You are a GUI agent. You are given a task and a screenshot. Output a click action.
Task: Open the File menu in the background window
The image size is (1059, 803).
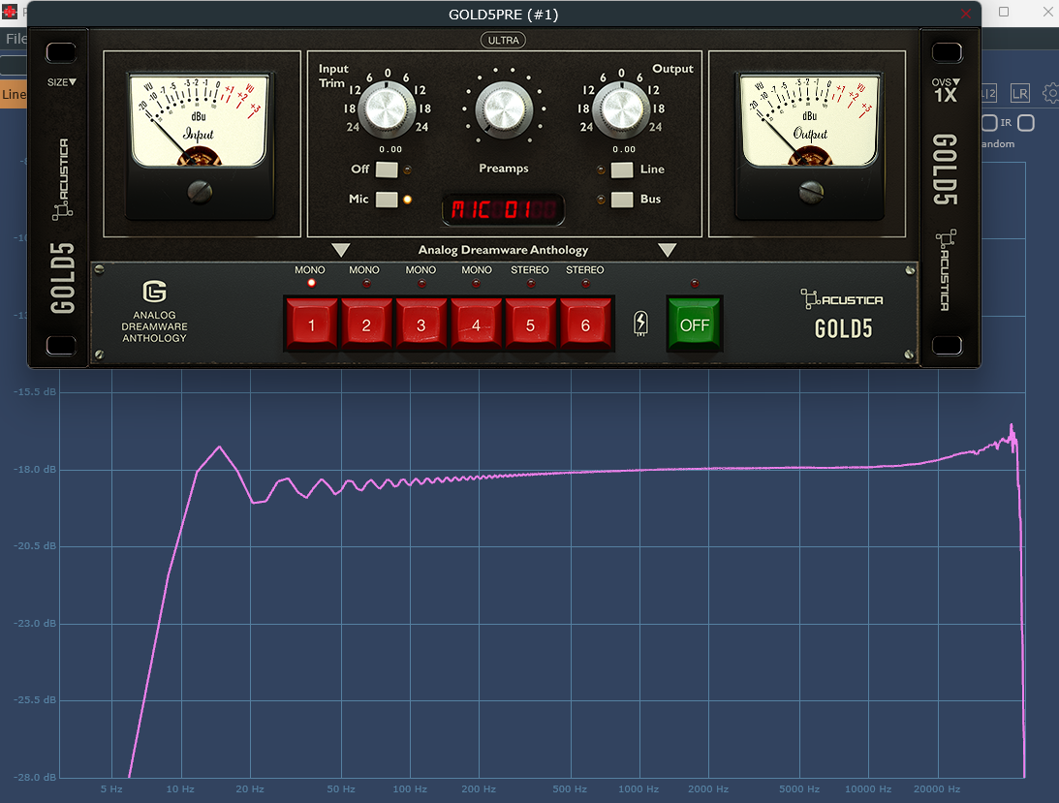click(x=15, y=39)
